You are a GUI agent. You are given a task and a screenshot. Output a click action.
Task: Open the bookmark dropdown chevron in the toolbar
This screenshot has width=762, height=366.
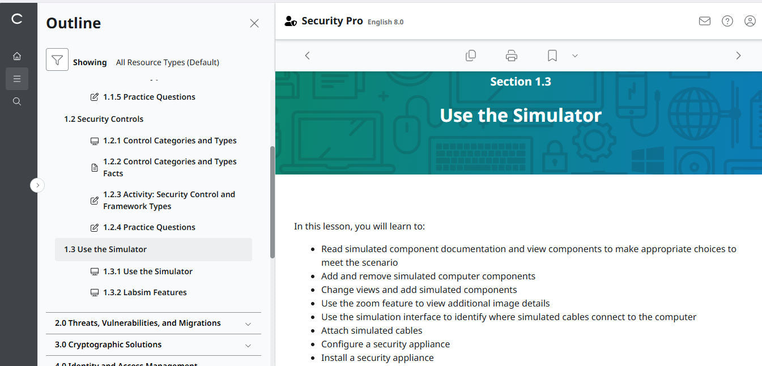[x=575, y=56]
